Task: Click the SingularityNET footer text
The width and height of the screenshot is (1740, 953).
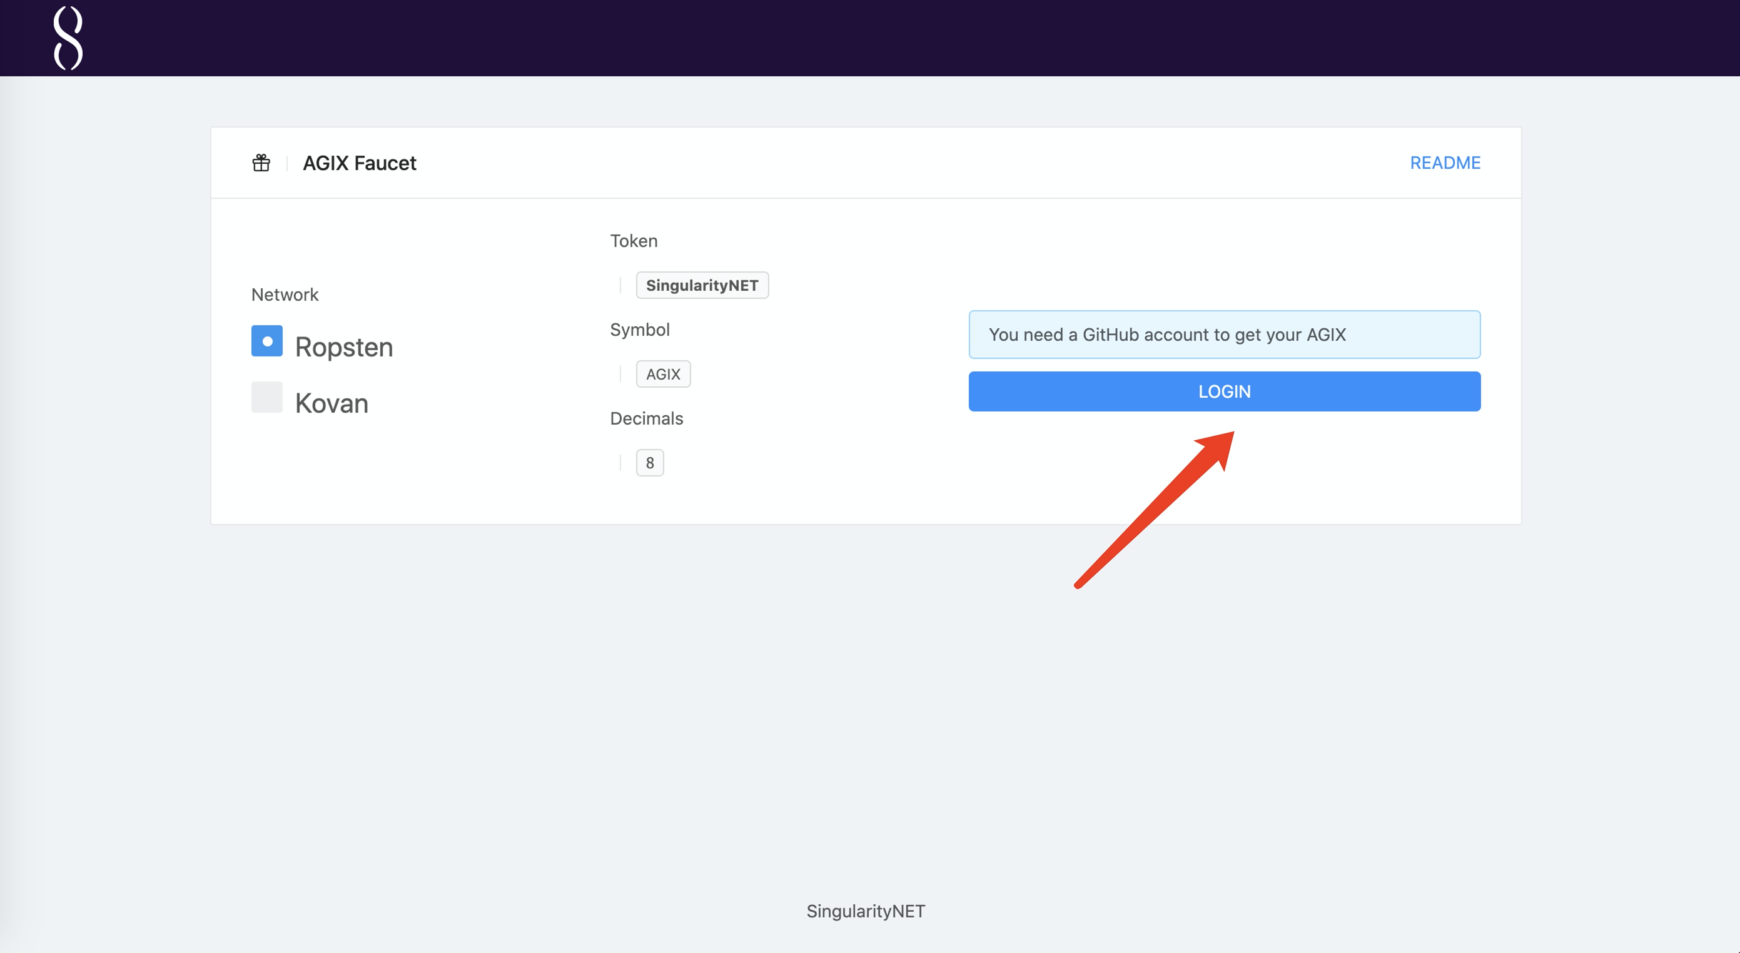Action: [865, 910]
